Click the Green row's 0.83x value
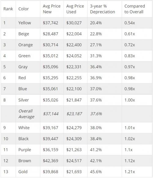This screenshot has width=153, height=178. (x=130, y=56)
